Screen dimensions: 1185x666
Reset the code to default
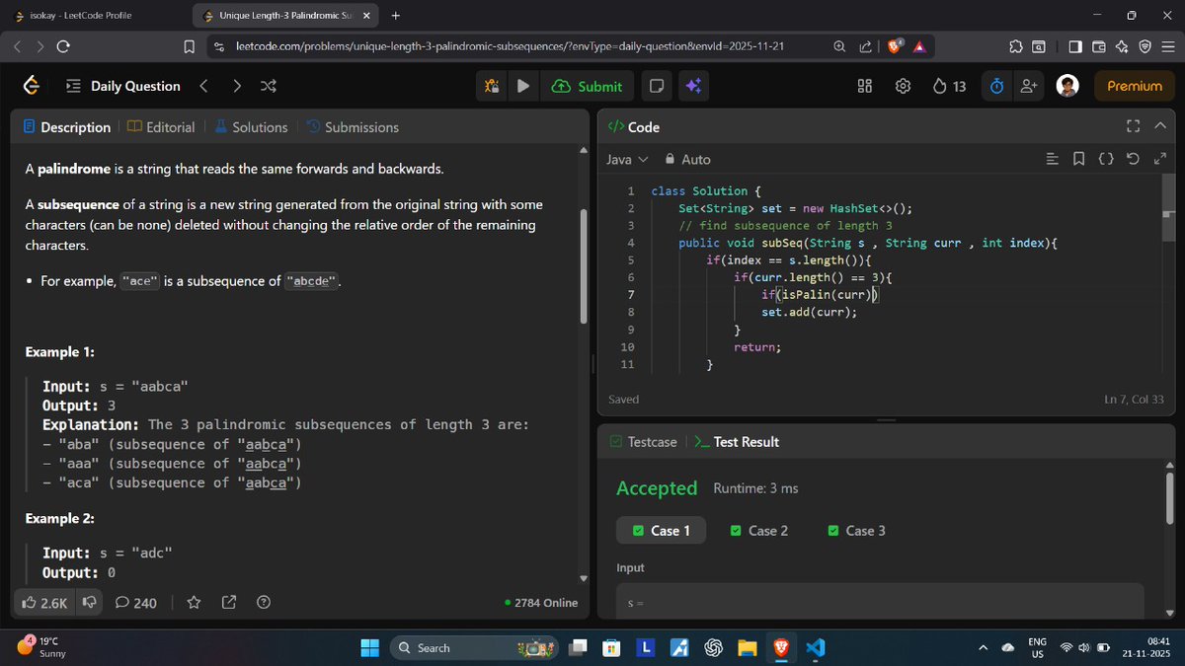(x=1133, y=159)
